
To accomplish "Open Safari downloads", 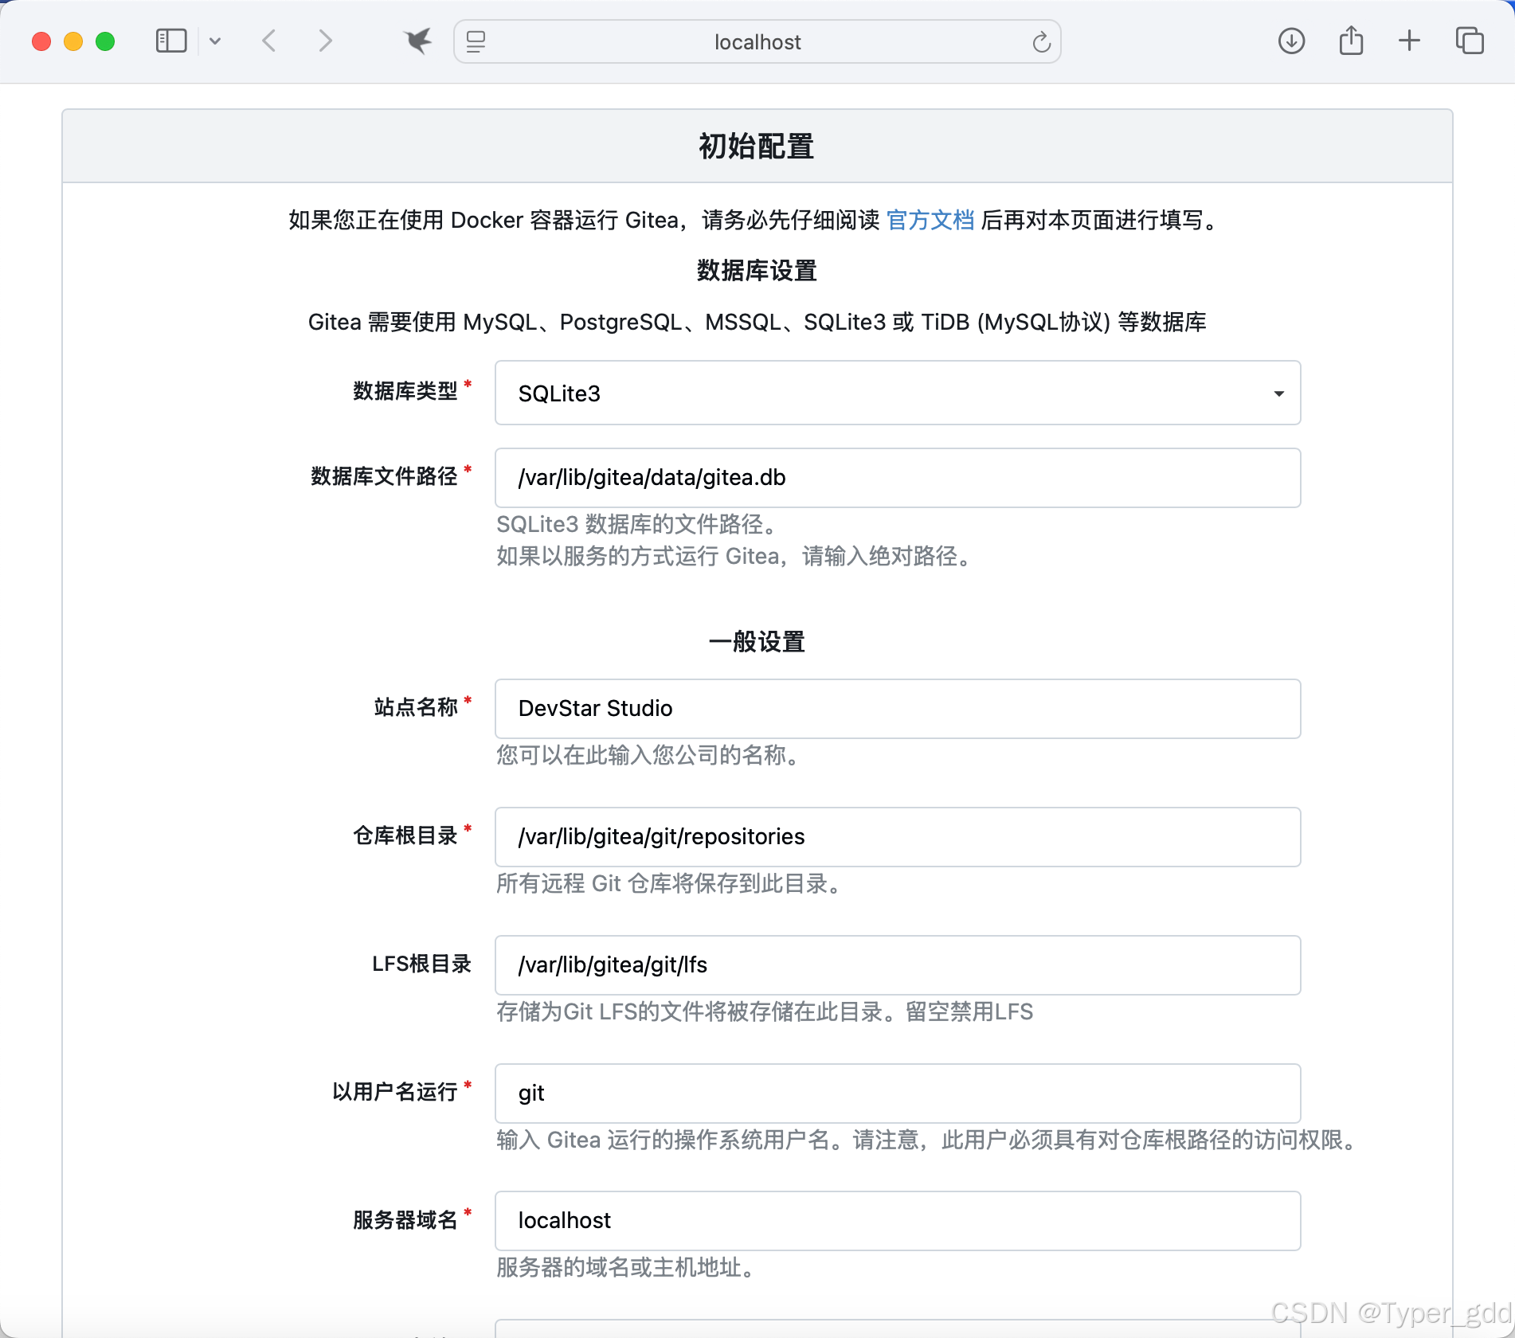I will 1291,41.
